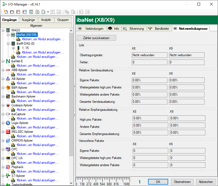Click add module link under ibaCapture
218x186 pixels.
tap(37, 118)
